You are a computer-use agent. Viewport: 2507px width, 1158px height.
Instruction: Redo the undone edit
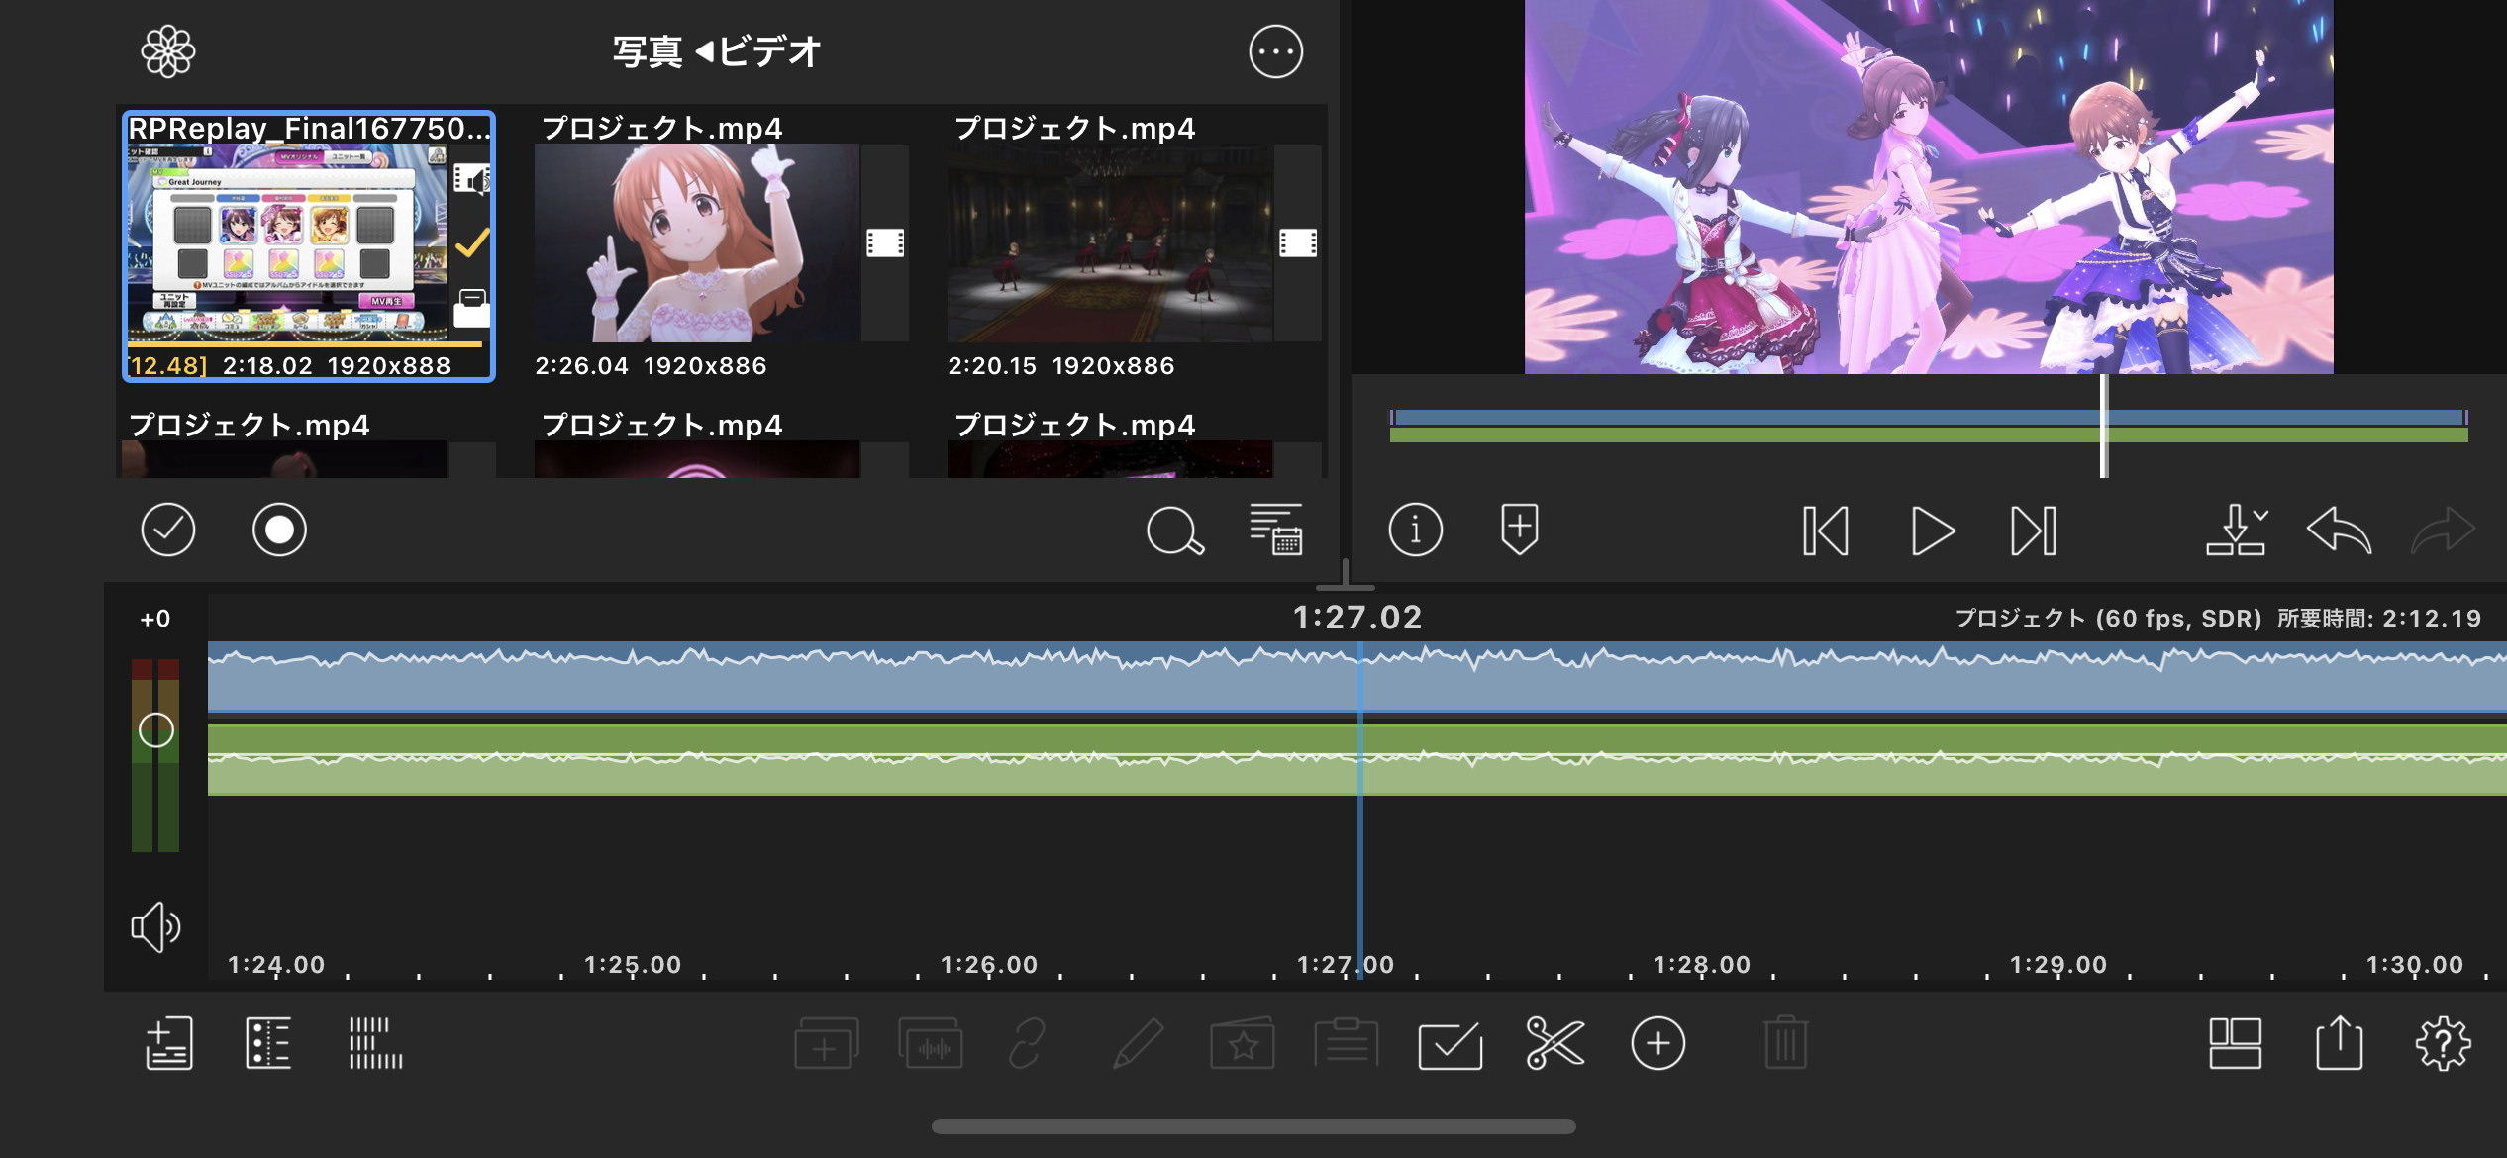(x=2443, y=531)
